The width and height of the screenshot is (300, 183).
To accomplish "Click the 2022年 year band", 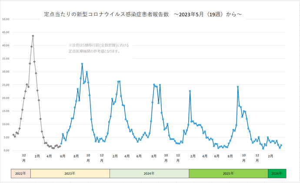I will coord(21,173).
